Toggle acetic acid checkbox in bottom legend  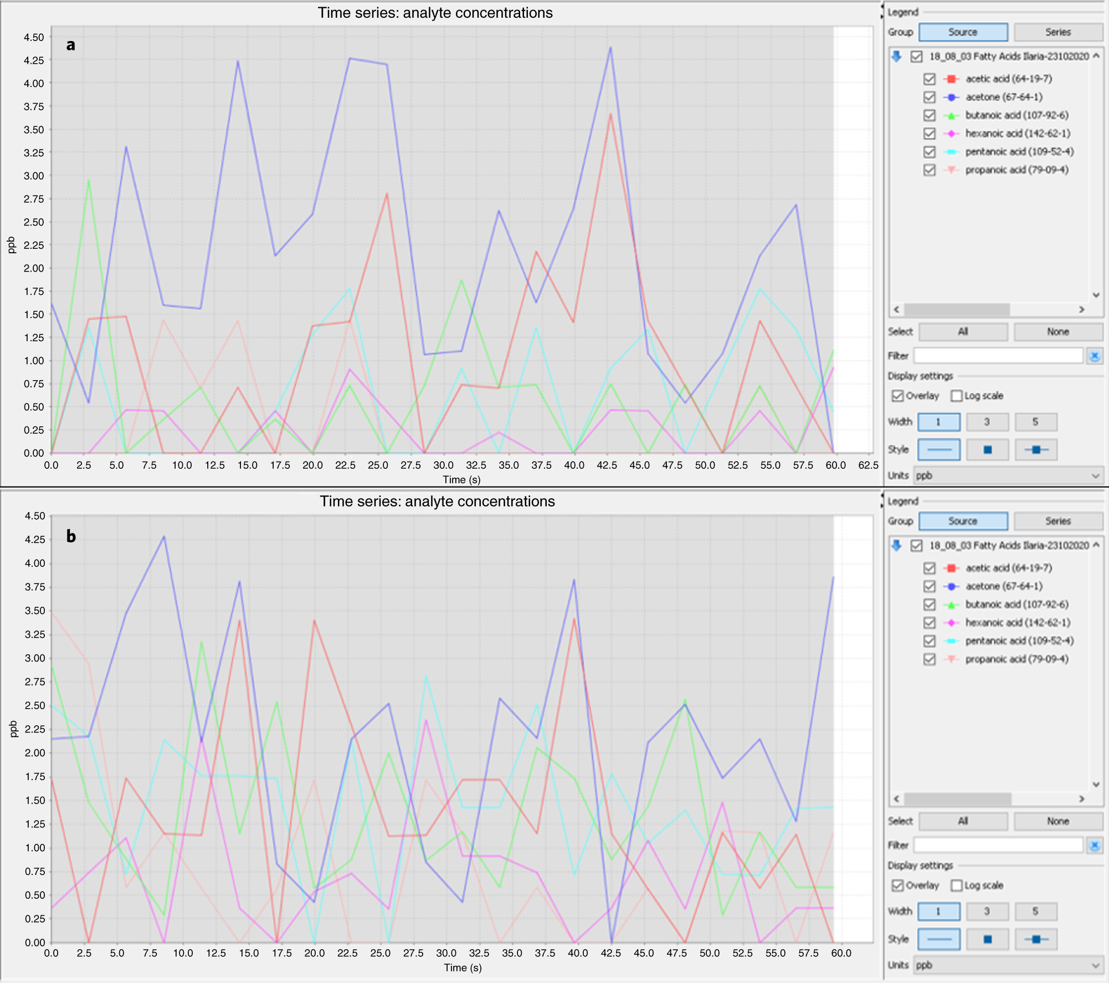[930, 568]
